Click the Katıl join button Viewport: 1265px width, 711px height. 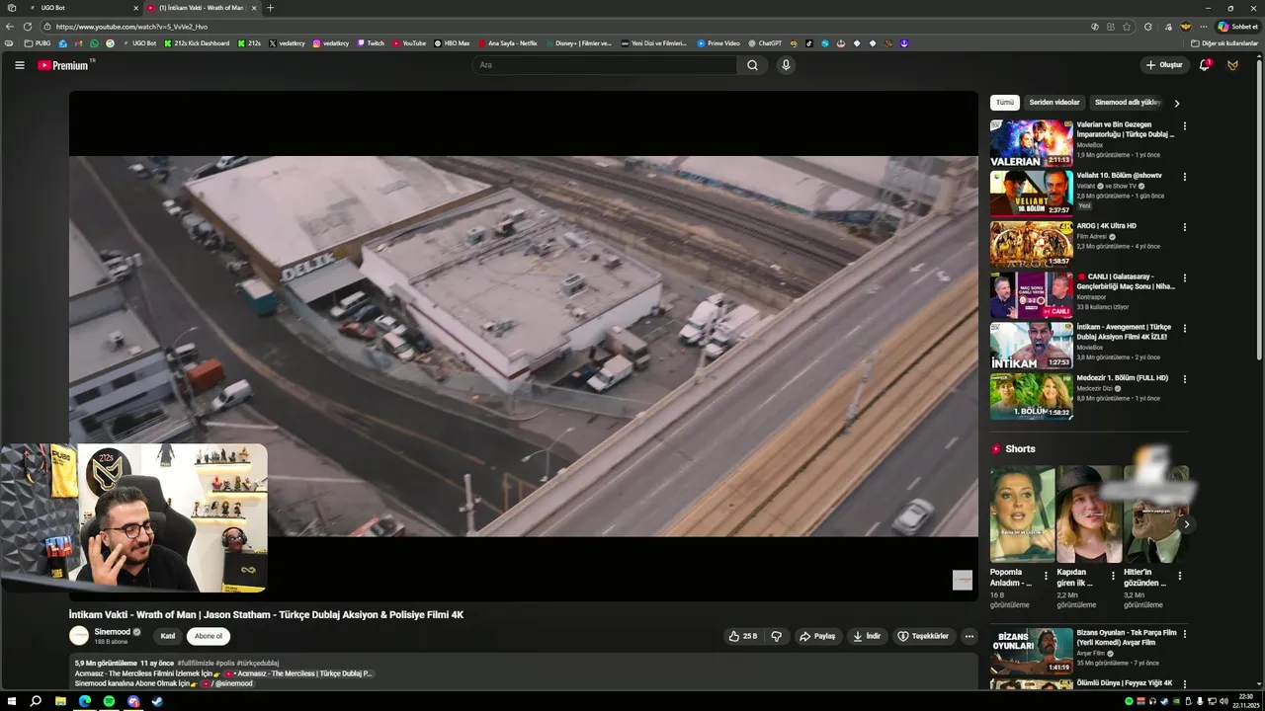[168, 636]
